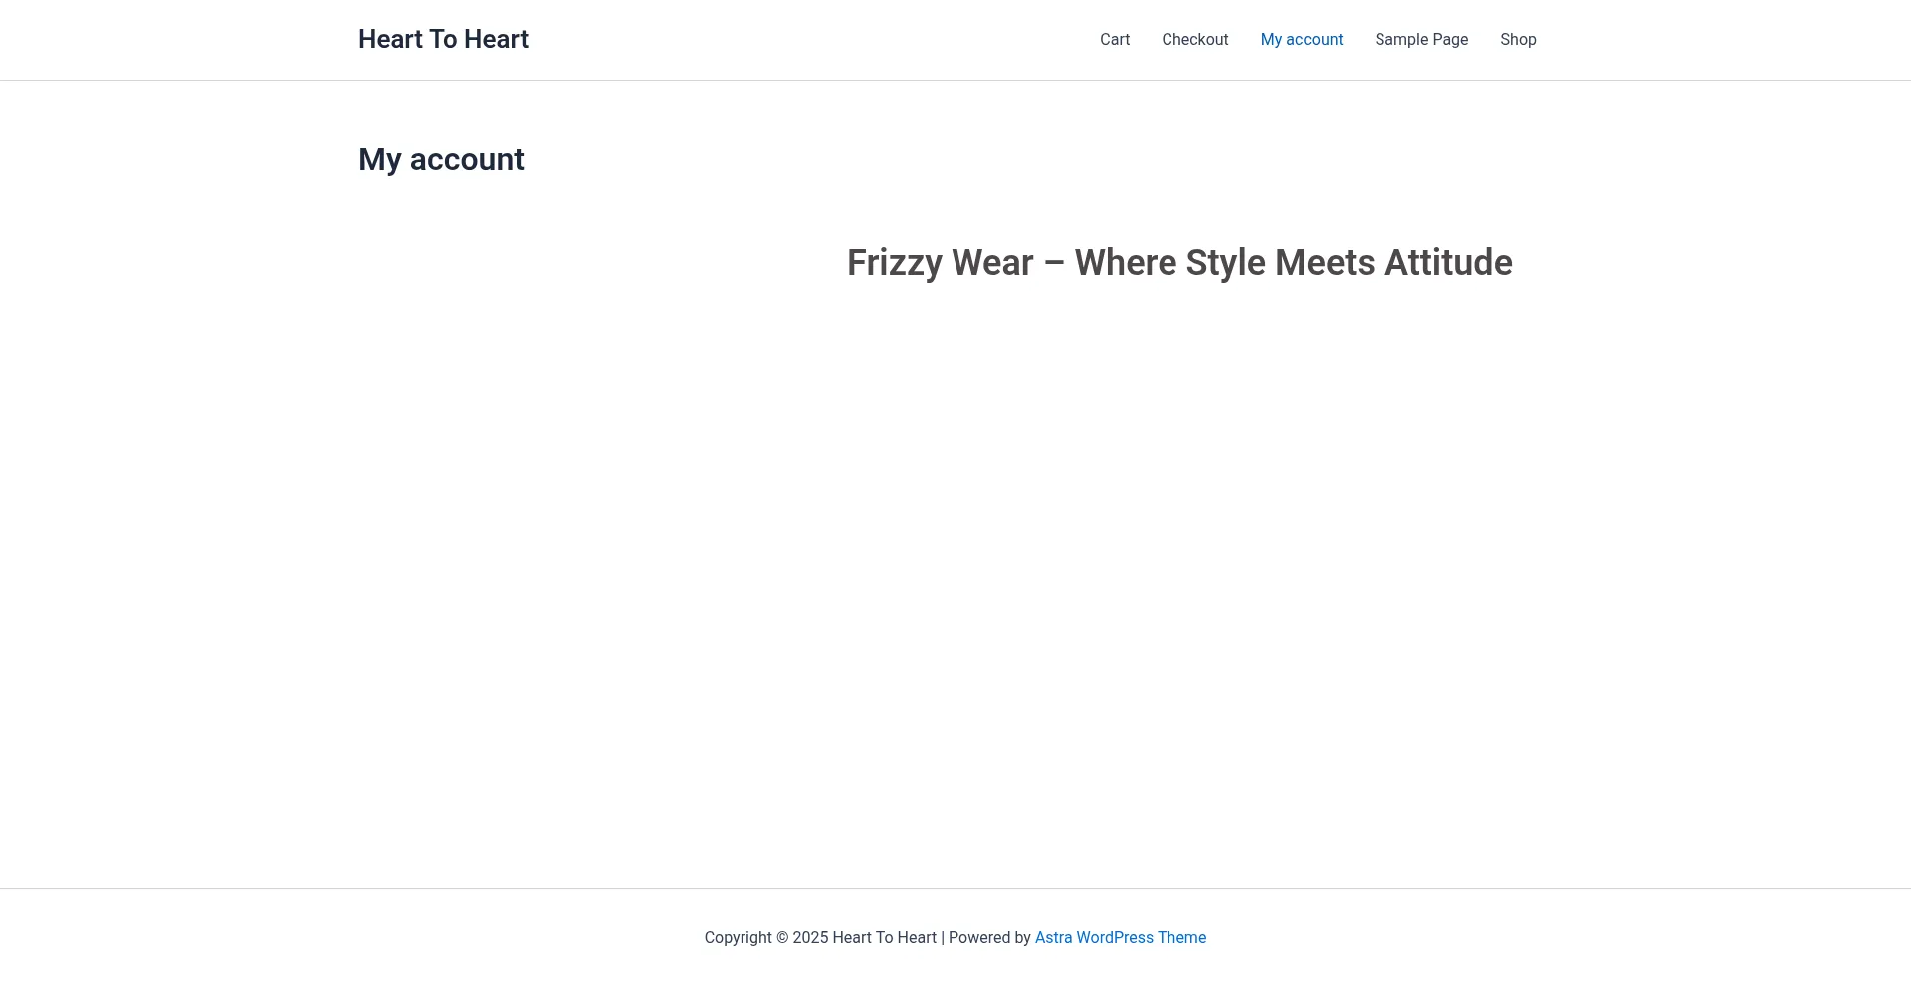Select the My account page heading
The width and height of the screenshot is (1911, 988).
pyautogui.click(x=441, y=159)
